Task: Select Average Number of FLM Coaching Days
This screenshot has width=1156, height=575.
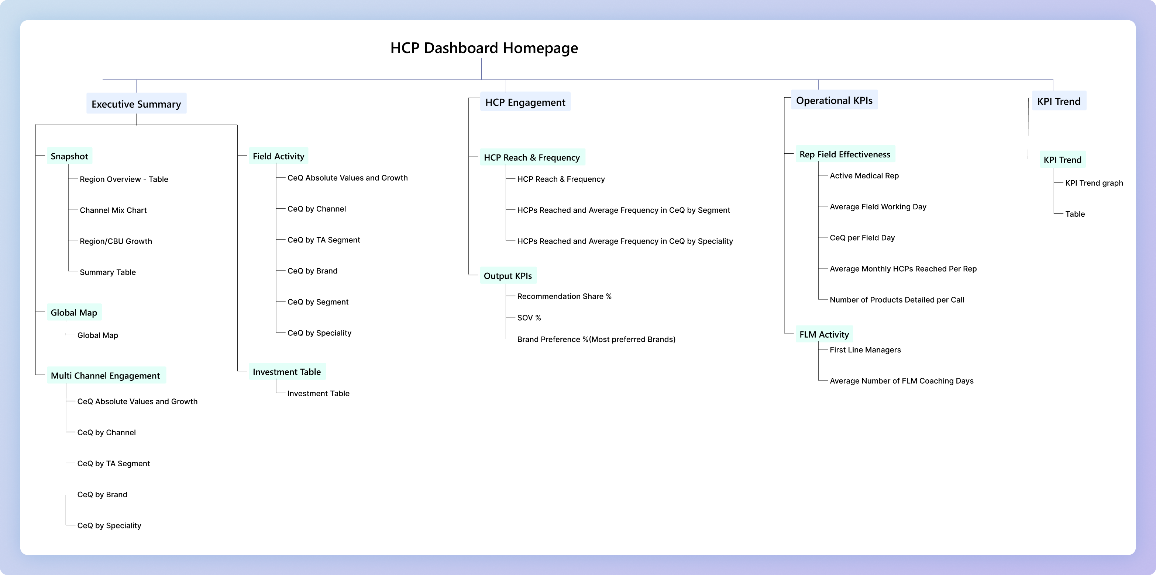Action: [x=901, y=381]
